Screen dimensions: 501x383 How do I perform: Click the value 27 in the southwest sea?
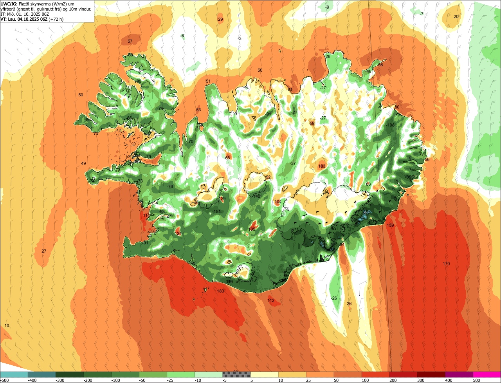(44, 251)
